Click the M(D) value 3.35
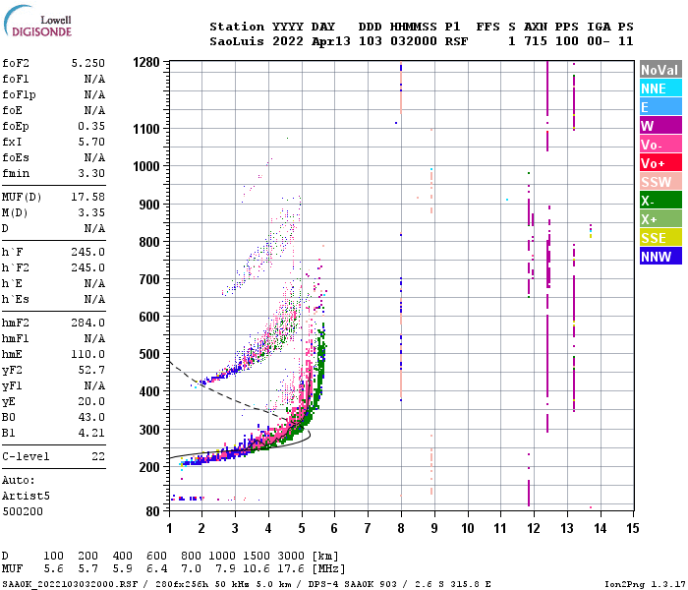The width and height of the screenshot is (688, 590). point(91,213)
